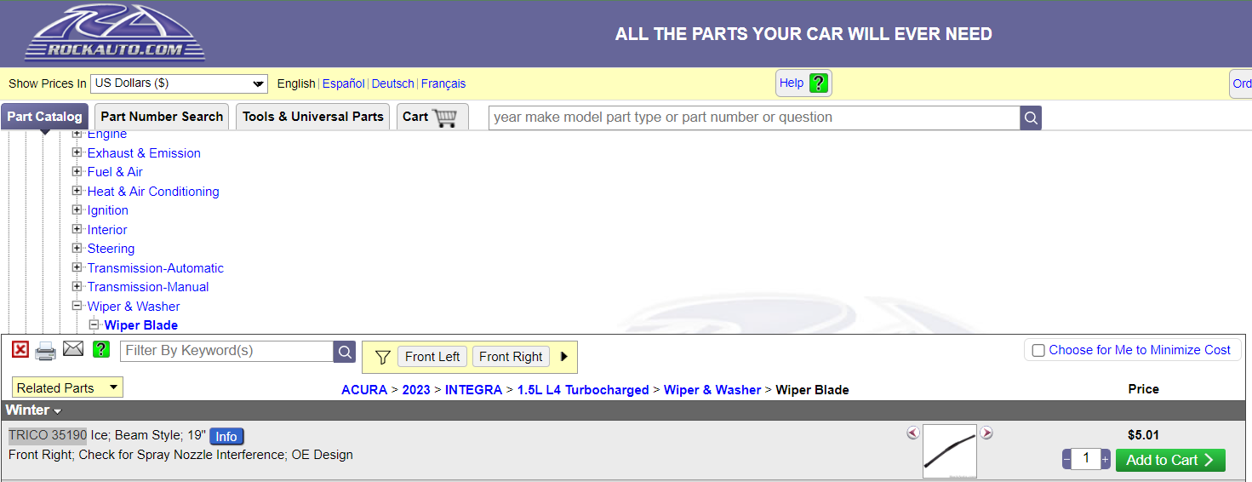Expand the Transmission-Automatic category
Screen dimensions: 1252x482
77,267
